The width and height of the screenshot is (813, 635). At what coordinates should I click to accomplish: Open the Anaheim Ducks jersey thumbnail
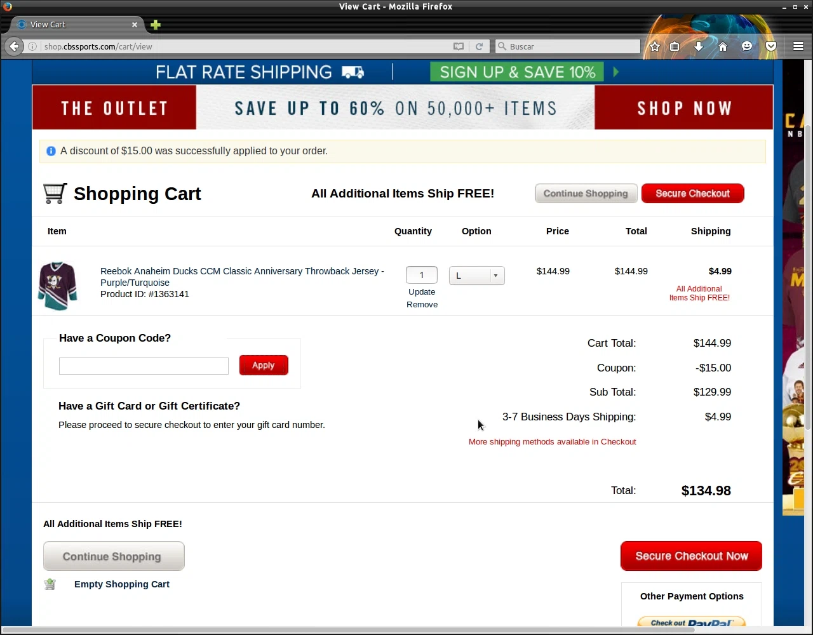click(x=58, y=285)
